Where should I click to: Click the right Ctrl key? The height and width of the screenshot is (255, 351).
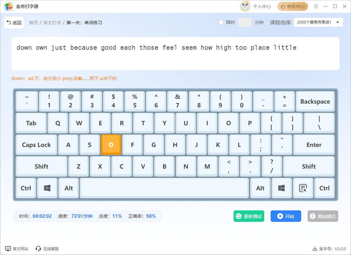point(325,188)
